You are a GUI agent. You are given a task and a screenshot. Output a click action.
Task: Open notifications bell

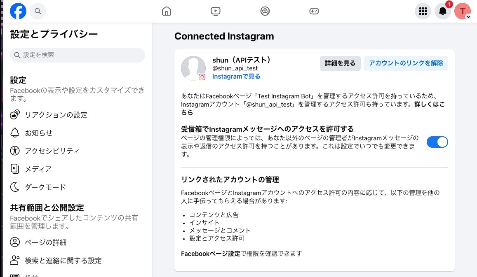click(x=443, y=11)
